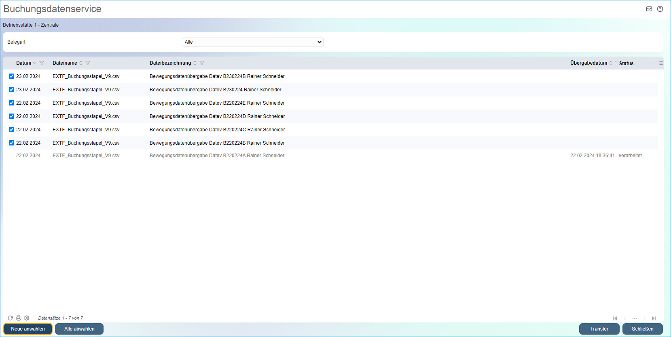Click the Belegart label

point(17,42)
